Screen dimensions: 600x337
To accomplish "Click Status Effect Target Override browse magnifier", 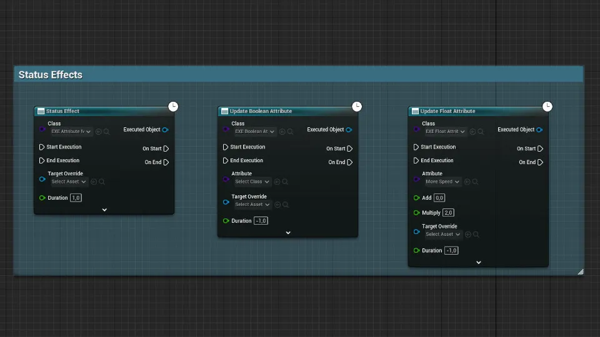I will coord(102,182).
